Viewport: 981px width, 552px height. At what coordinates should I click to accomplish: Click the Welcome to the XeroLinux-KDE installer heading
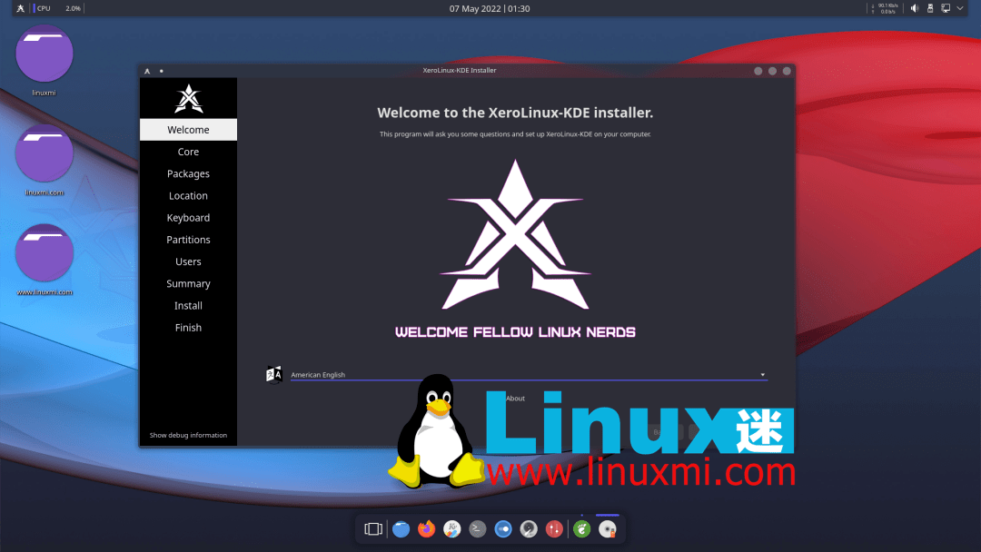[x=515, y=113]
